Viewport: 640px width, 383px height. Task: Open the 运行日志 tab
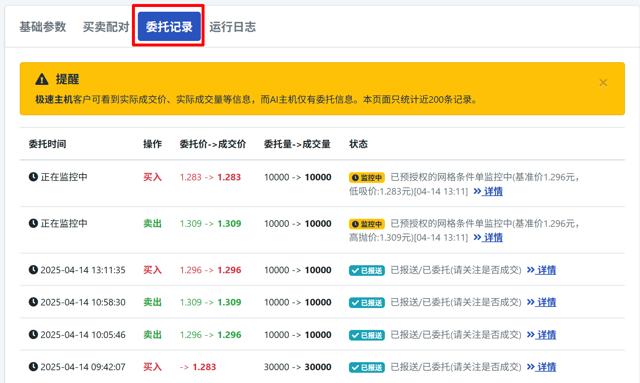pos(232,27)
